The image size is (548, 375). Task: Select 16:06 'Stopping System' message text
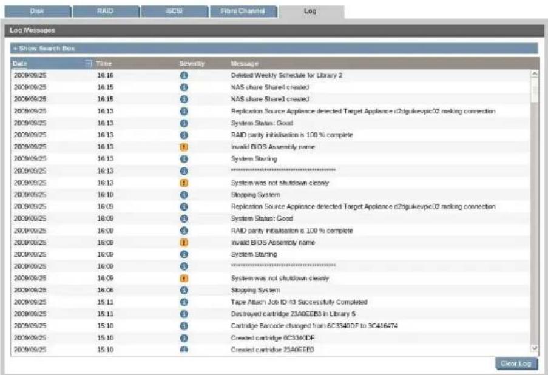coord(255,291)
